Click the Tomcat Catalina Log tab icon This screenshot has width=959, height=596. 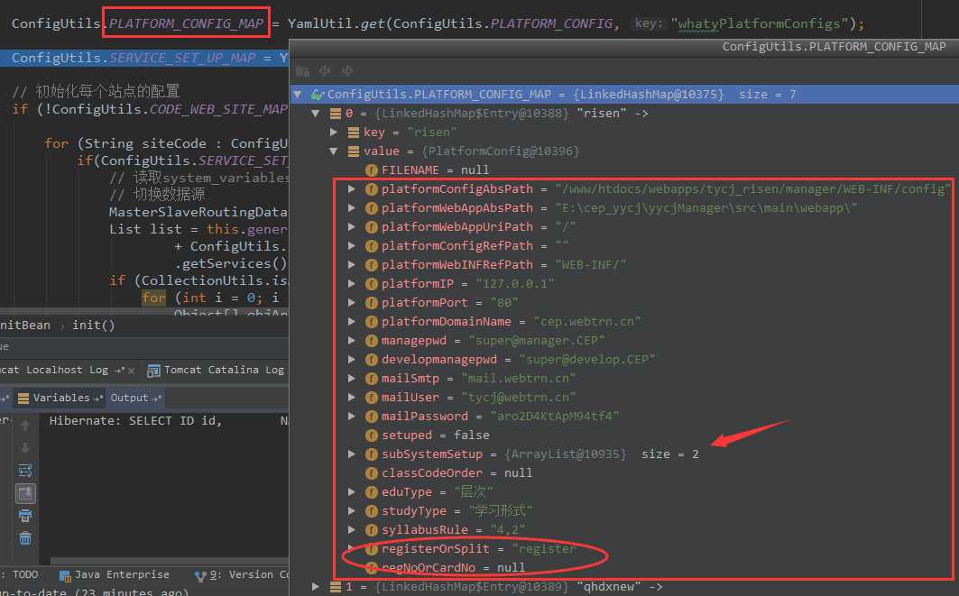[x=153, y=371]
